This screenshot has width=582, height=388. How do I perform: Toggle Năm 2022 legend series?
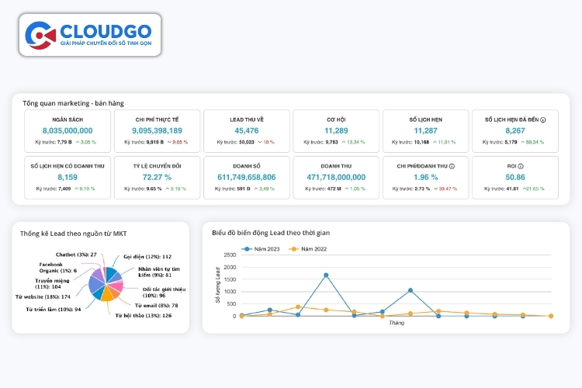coord(308,249)
